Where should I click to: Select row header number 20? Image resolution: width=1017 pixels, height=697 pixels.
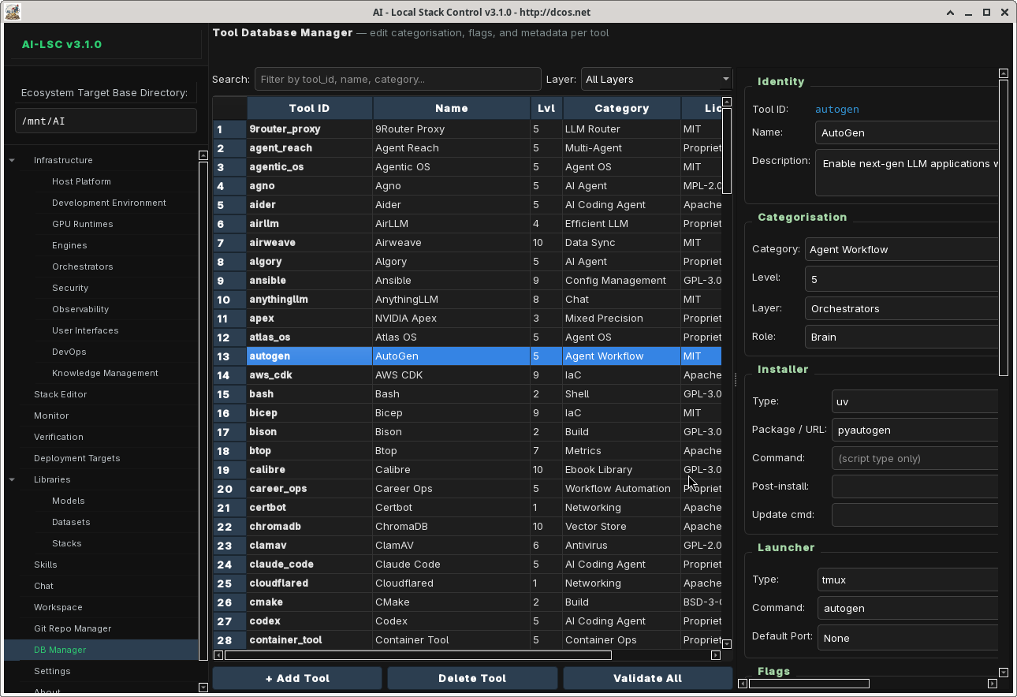click(x=229, y=489)
